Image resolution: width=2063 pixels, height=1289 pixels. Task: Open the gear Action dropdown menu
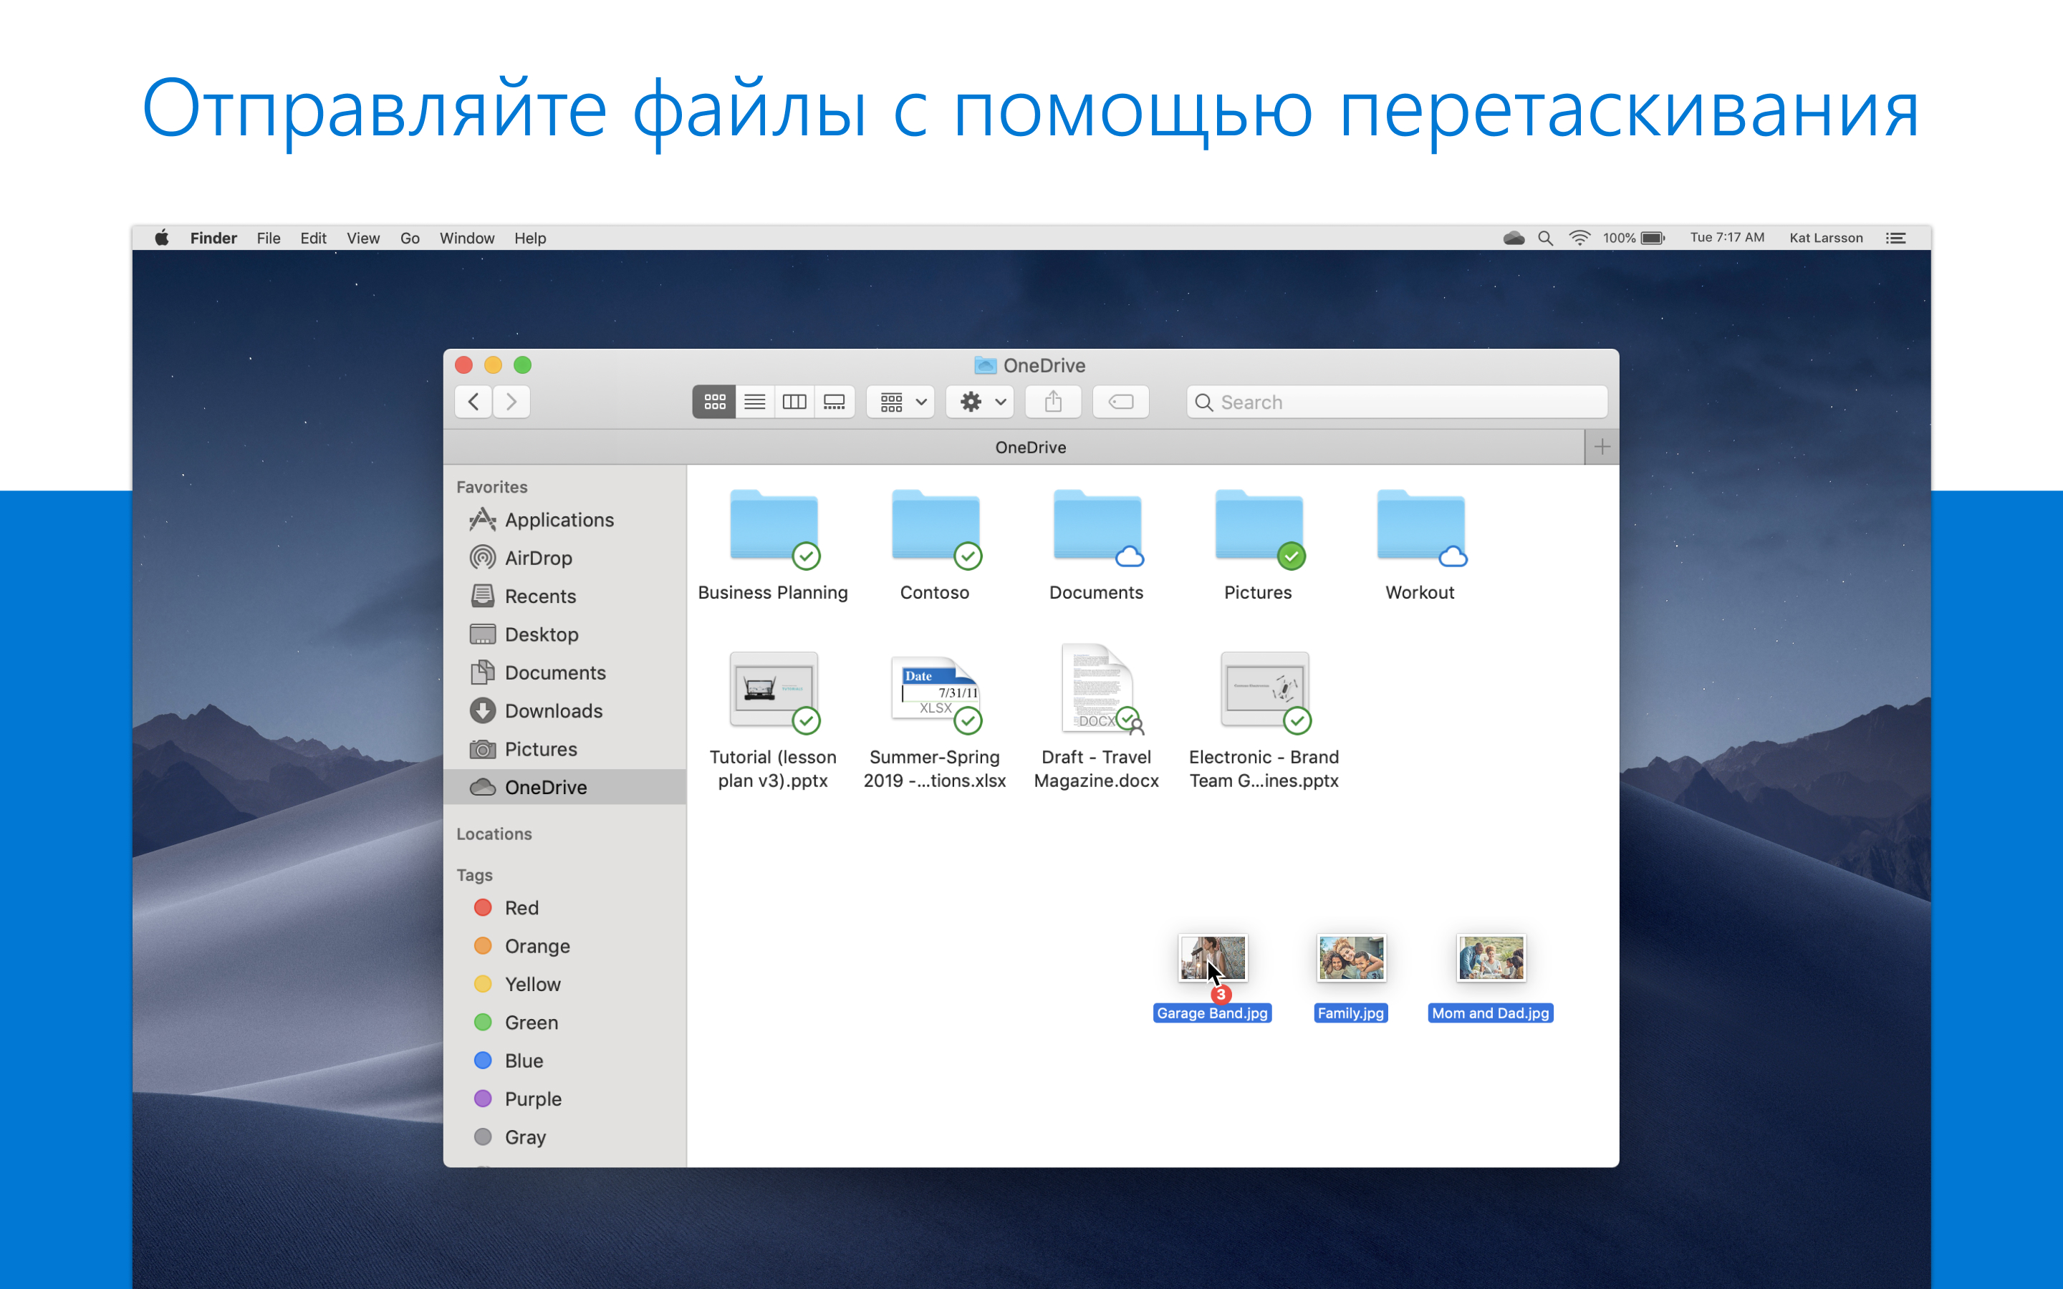click(x=981, y=402)
